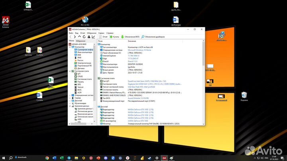
Task: Click the Отчет report button
Action: coord(103,37)
